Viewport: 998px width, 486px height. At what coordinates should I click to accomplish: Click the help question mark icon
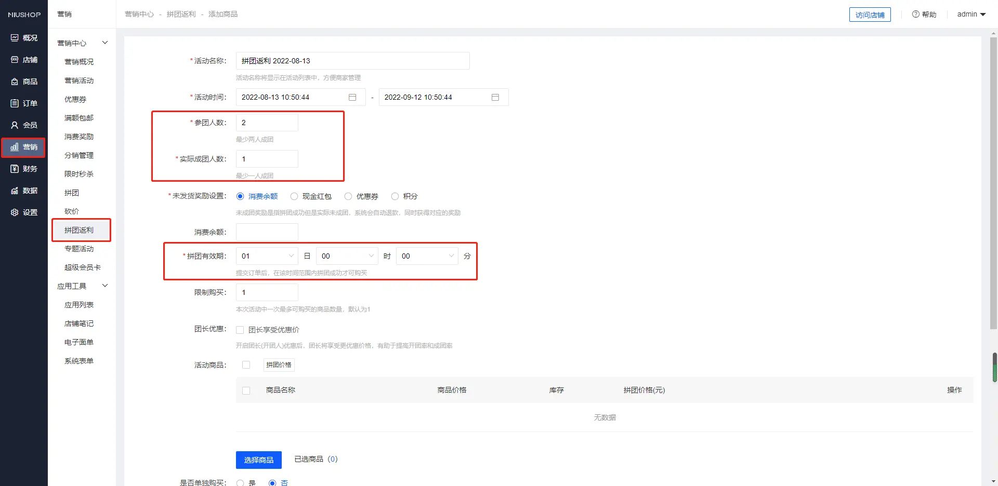915,15
